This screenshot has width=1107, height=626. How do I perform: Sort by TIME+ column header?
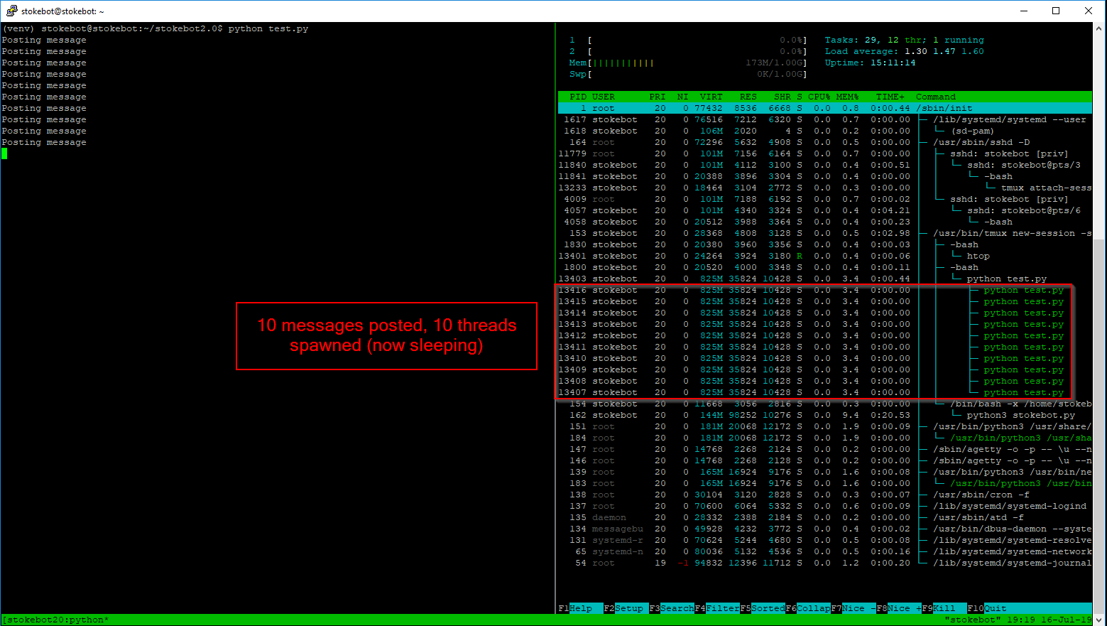(x=890, y=97)
